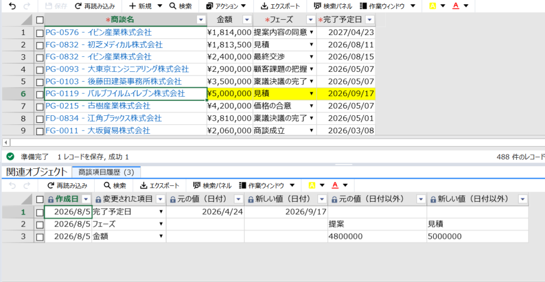This screenshot has height=282, width=545.
Task: Expand the 作業ウィンドウ dropdown arrow in top toolbar
Action: tap(413, 6)
